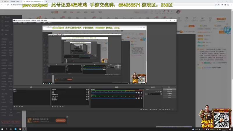233x131 pixels.
Task: Reload the browser page
Action: tap(8, 5)
